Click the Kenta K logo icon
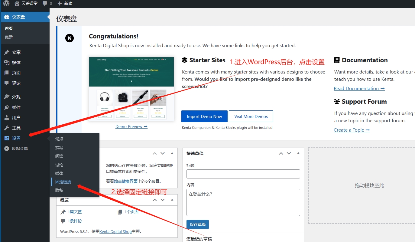Screen dimensions: 415x242 [x=70, y=38]
